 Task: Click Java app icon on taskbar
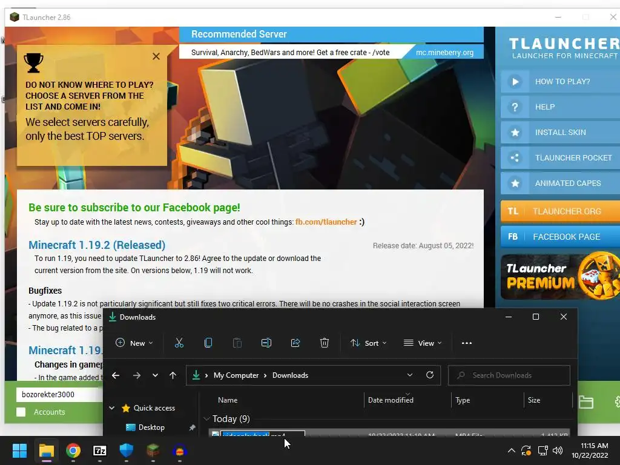pyautogui.click(x=179, y=450)
